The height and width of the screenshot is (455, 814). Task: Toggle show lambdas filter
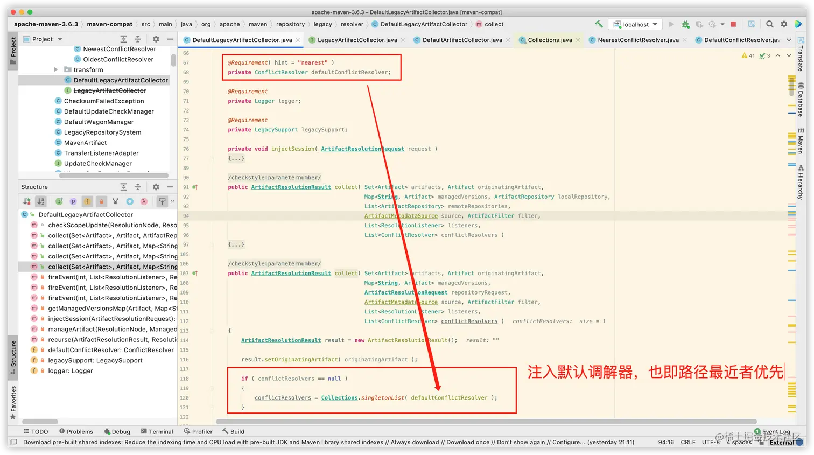tap(144, 201)
